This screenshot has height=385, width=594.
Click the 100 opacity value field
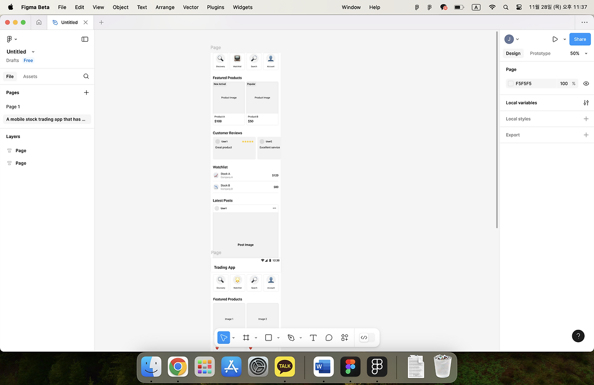564,84
